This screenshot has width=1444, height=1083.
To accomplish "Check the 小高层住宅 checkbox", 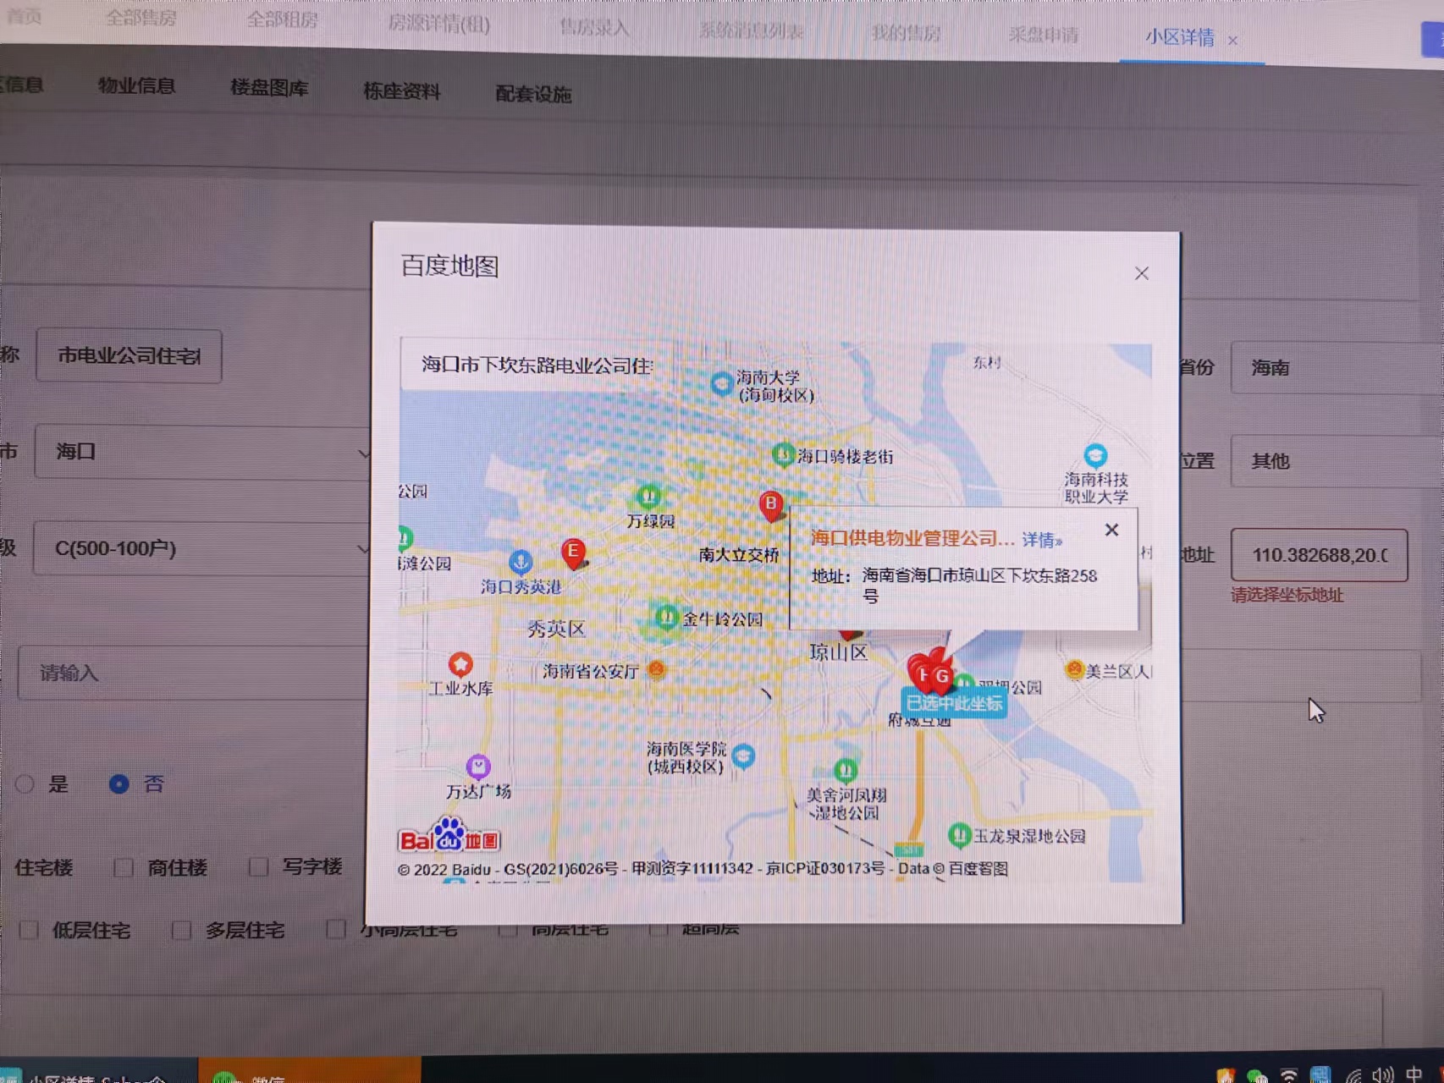I will point(336,929).
